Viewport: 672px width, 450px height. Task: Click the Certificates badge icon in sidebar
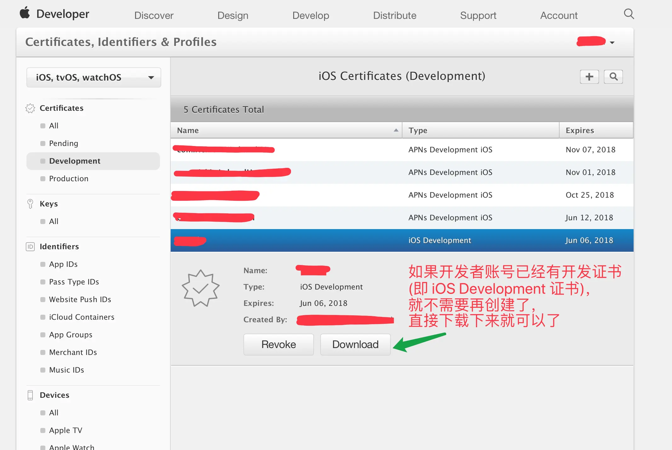30,108
